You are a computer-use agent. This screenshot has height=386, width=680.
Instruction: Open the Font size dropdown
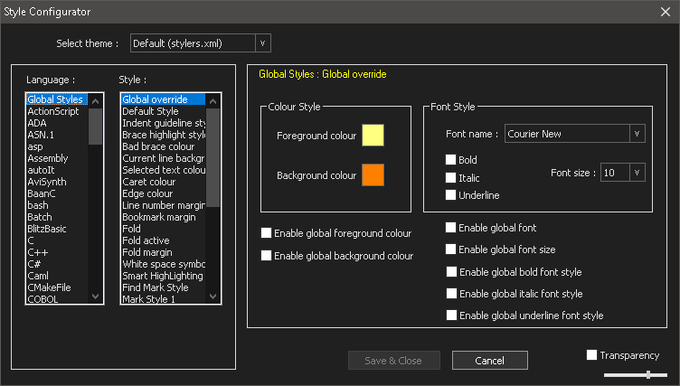coord(637,173)
